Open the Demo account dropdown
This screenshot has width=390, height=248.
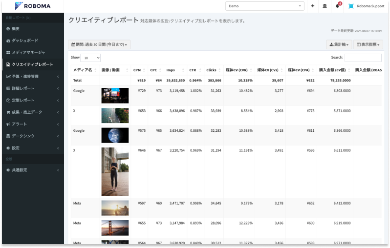(x=265, y=6)
